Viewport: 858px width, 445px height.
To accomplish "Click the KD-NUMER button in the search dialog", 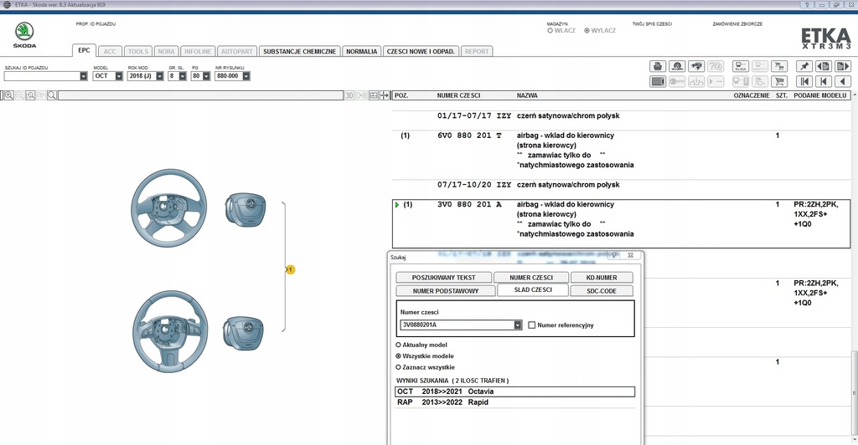I will click(601, 278).
